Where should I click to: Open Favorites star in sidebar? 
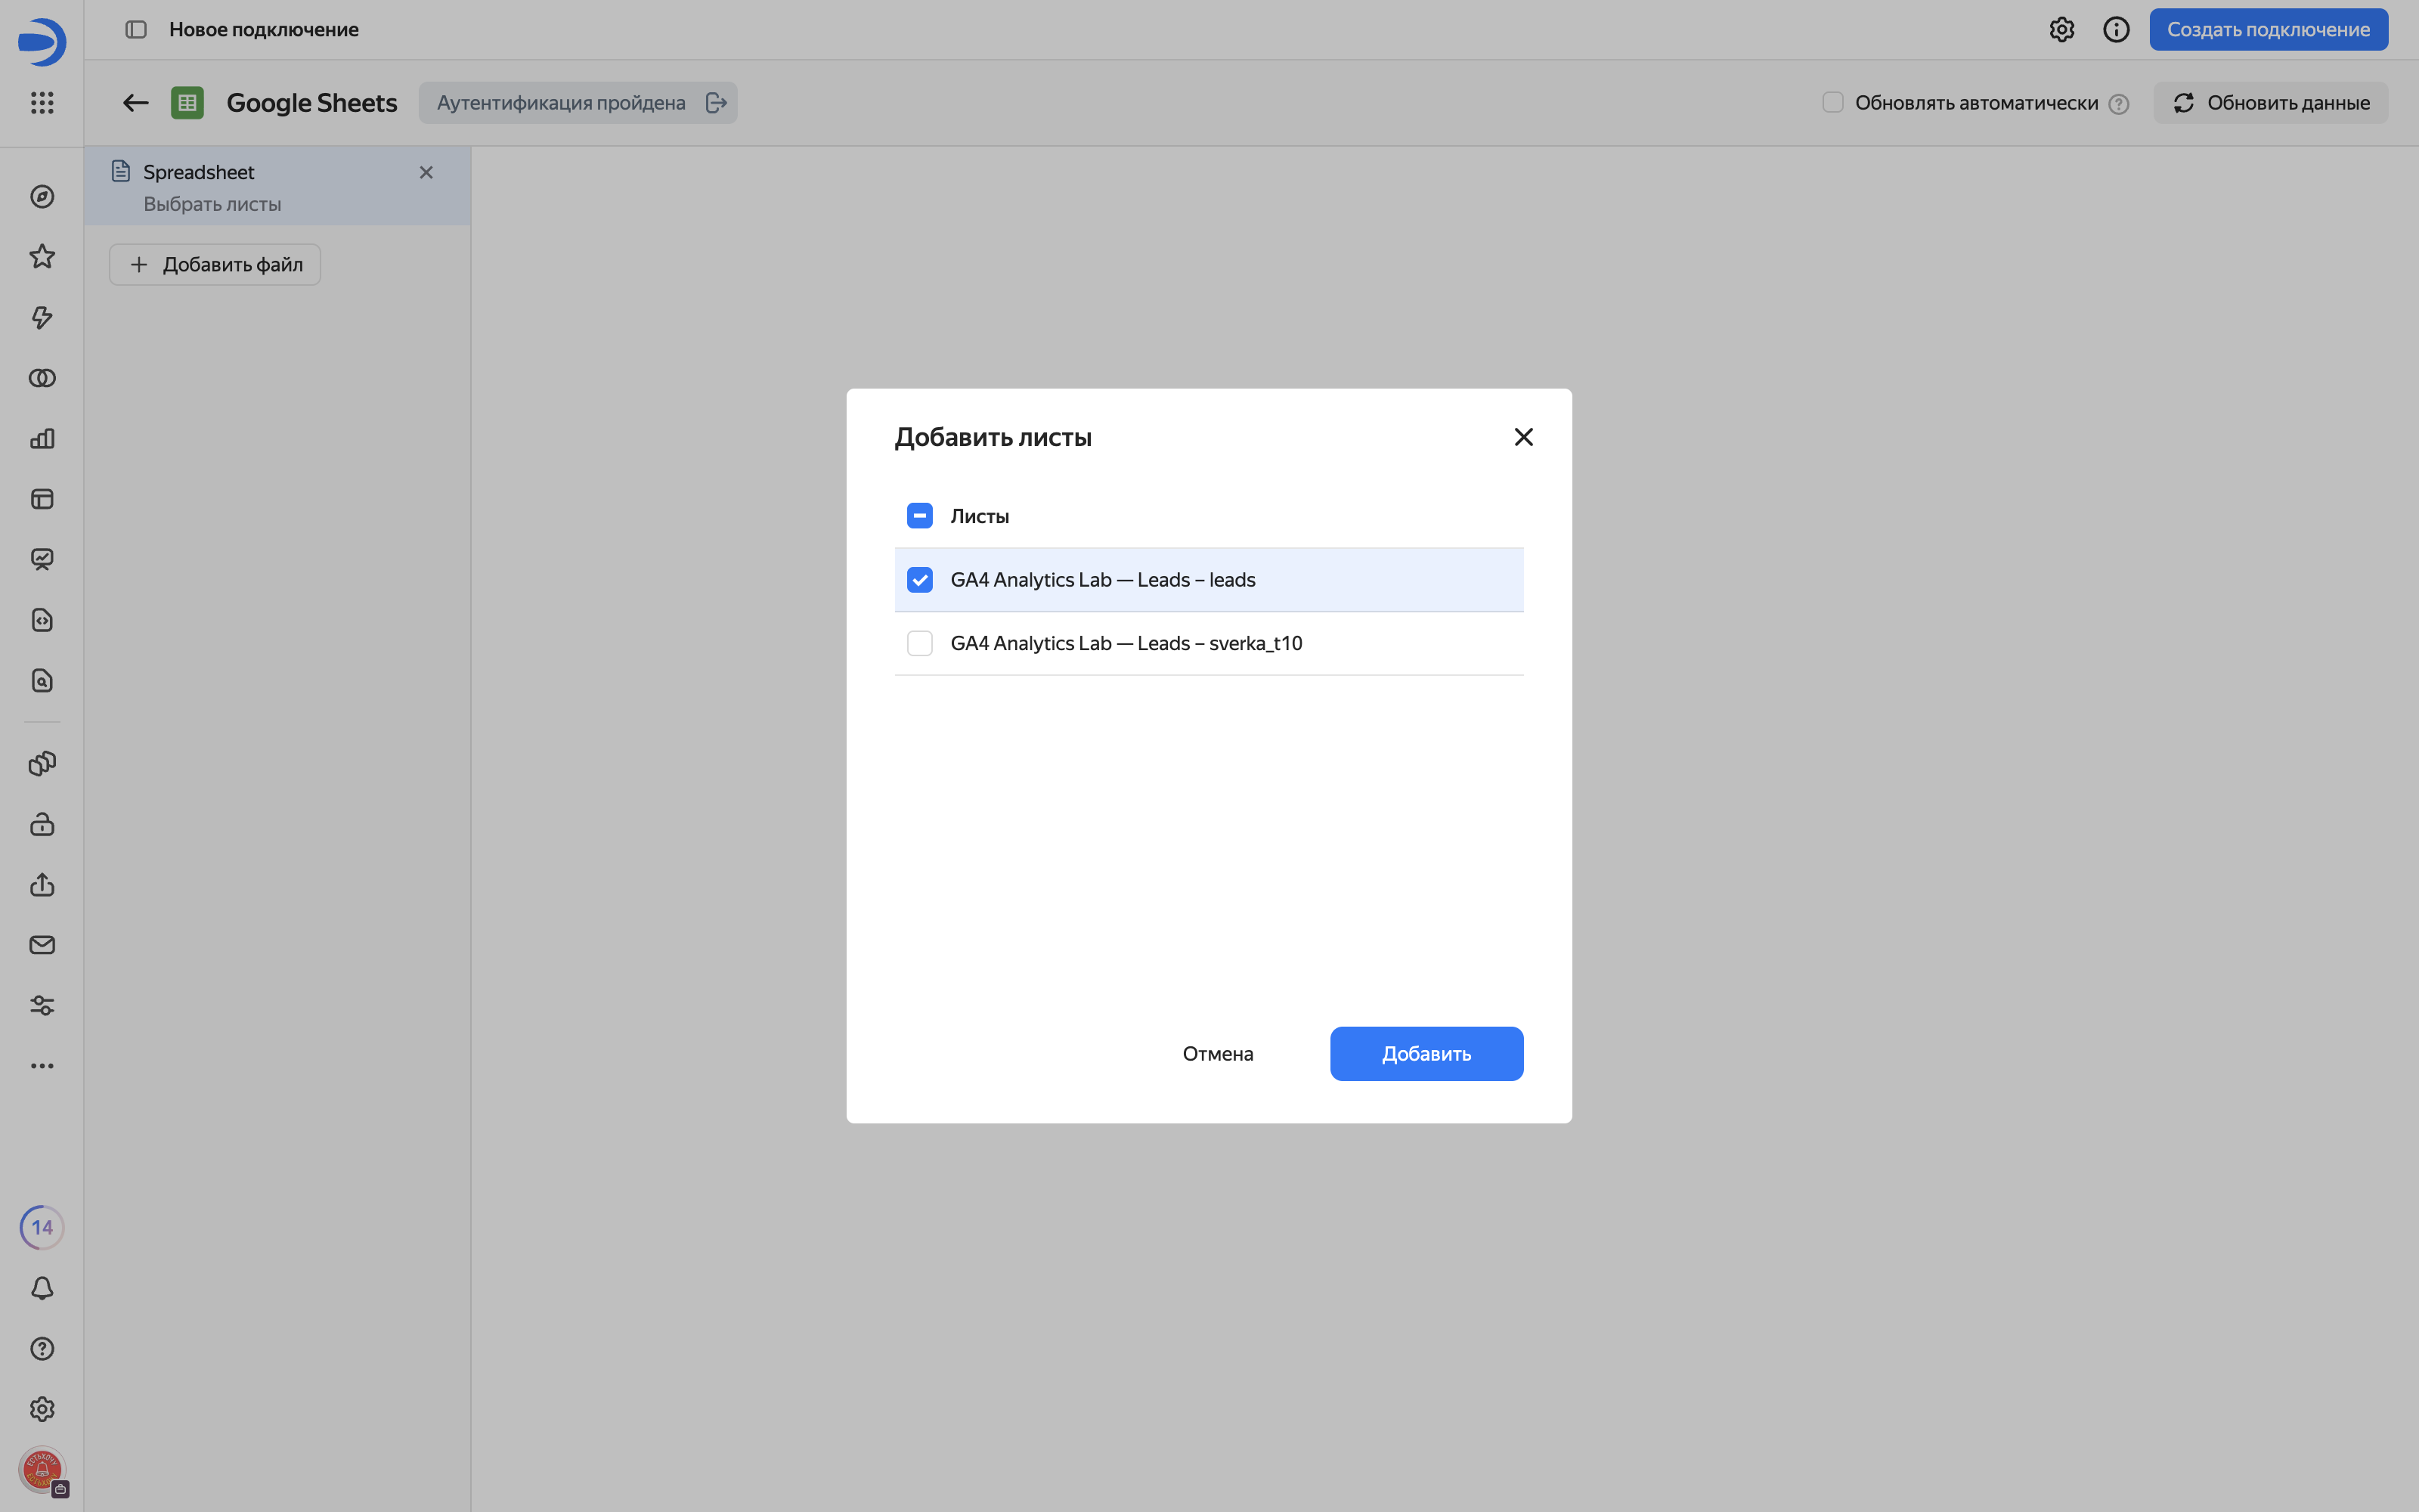42,257
